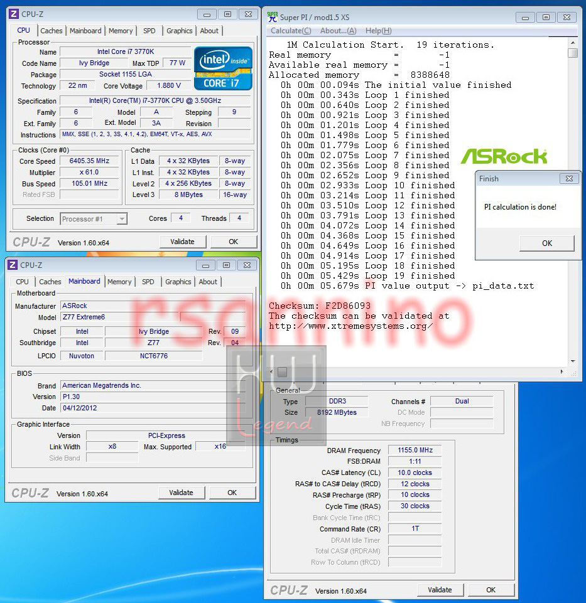Screen dimensions: 586x603
Task: Click the Cores count field
Action: tap(181, 218)
